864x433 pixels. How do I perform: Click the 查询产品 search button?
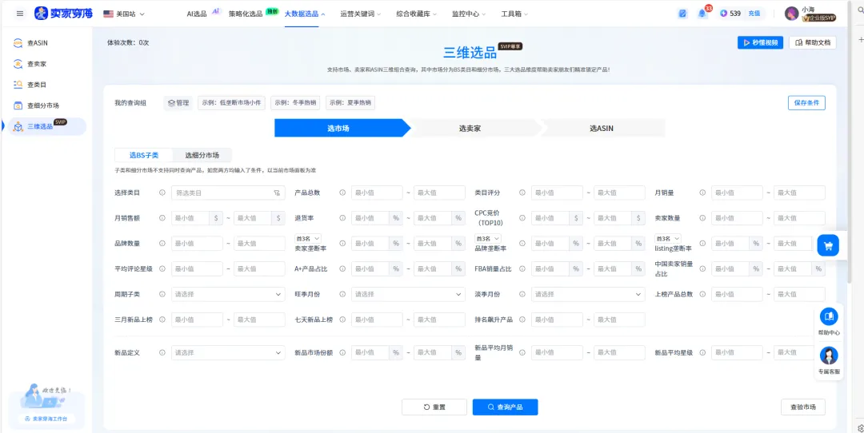tap(506, 407)
